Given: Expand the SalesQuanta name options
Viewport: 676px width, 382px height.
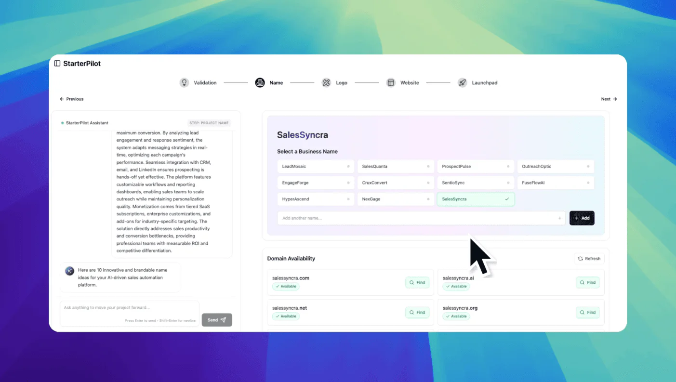Looking at the screenshot, I should pos(428,166).
